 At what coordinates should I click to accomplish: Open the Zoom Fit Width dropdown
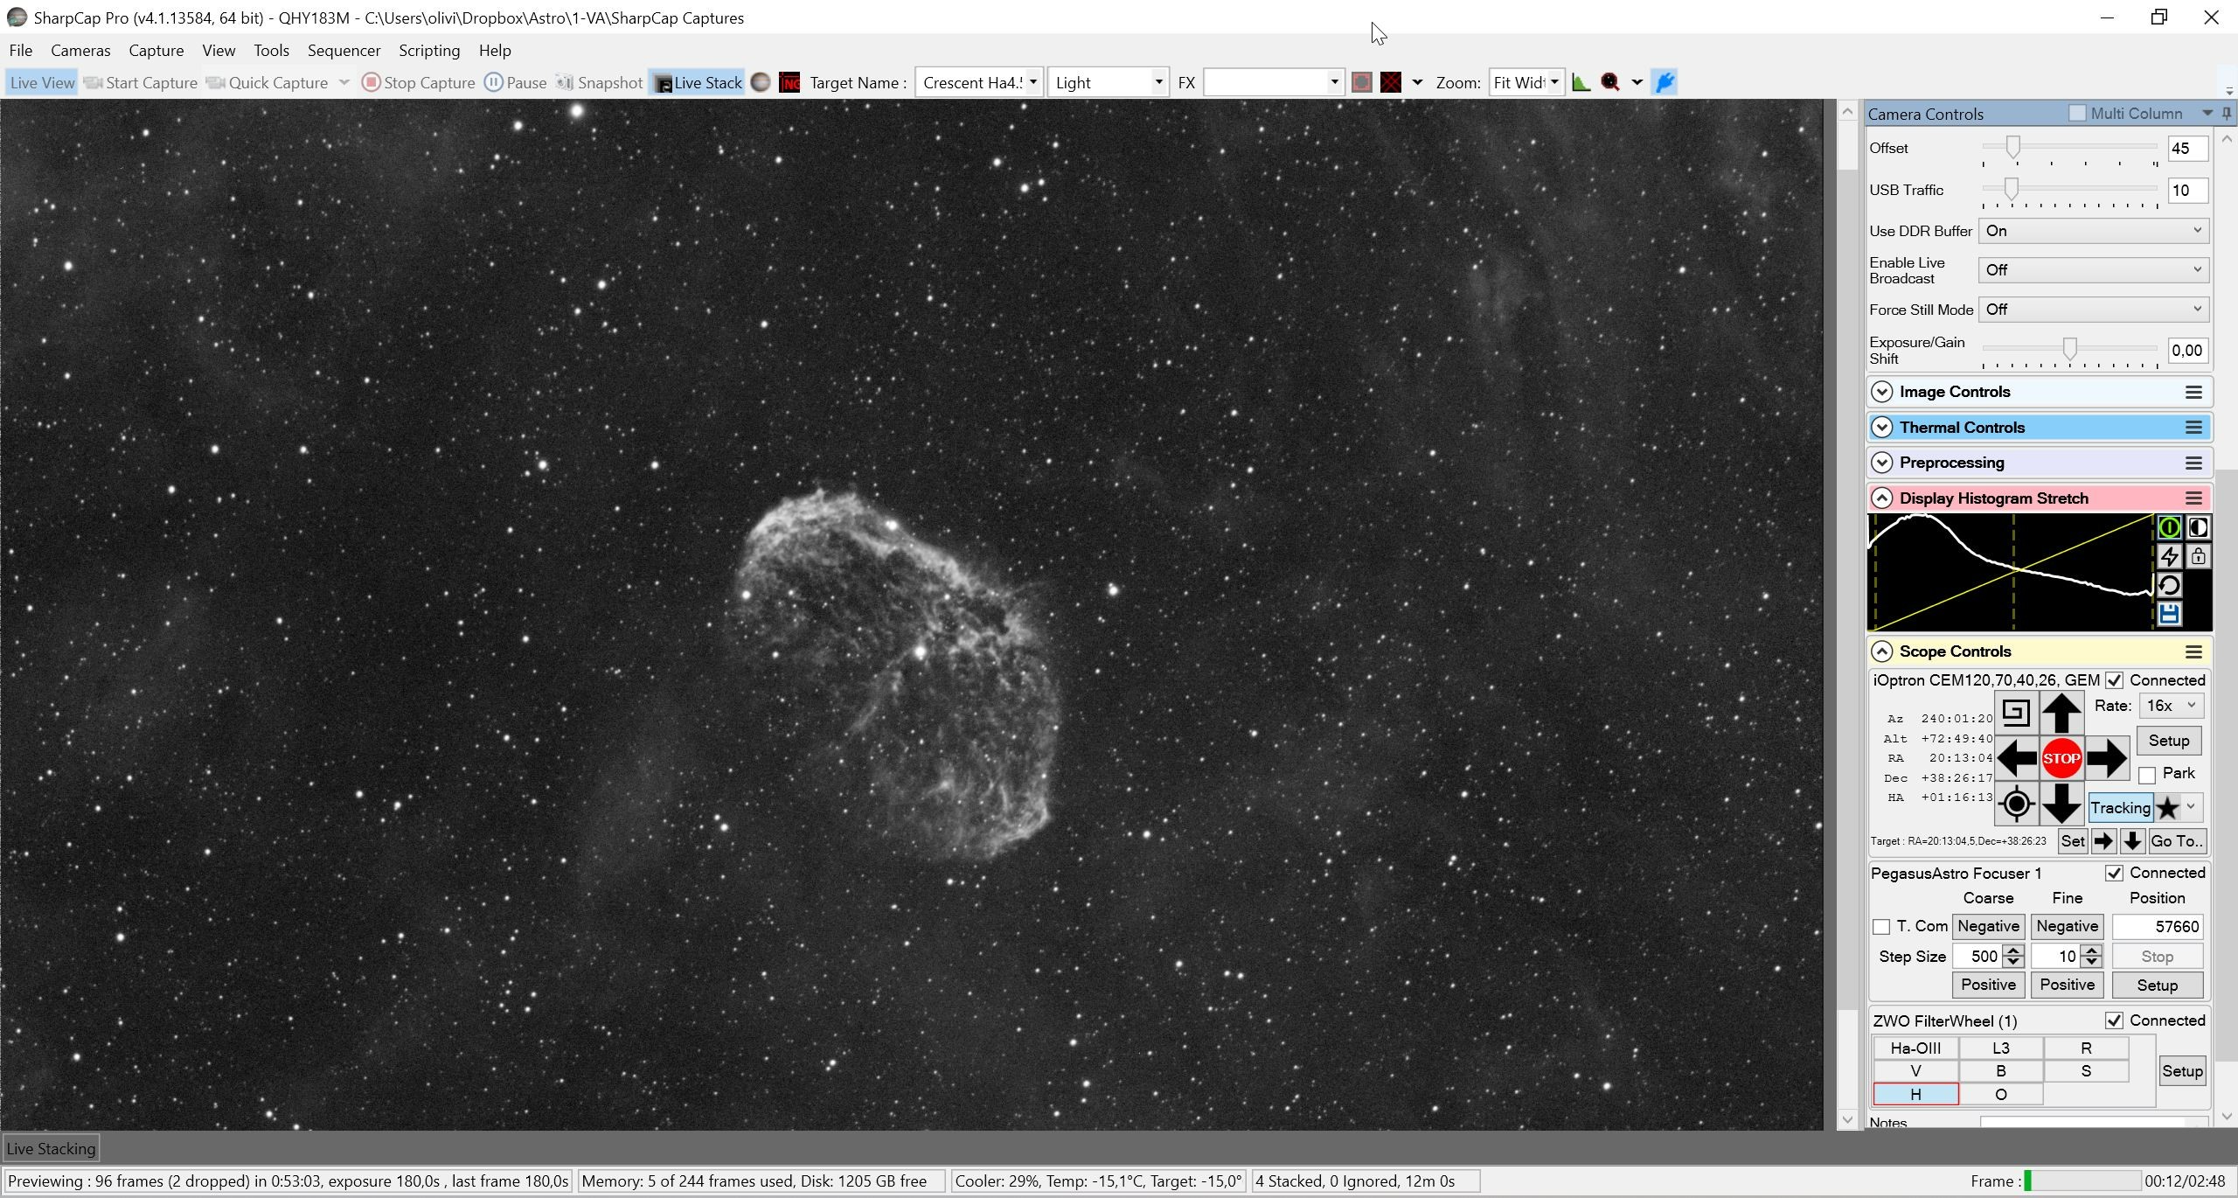click(1526, 82)
